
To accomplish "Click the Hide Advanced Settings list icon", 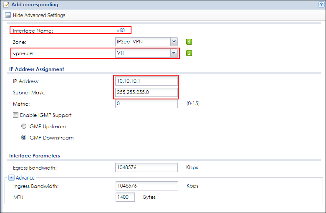I will (8, 15).
